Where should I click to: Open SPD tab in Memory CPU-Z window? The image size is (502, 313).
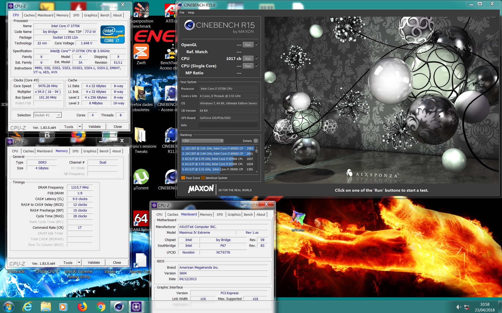[75, 151]
